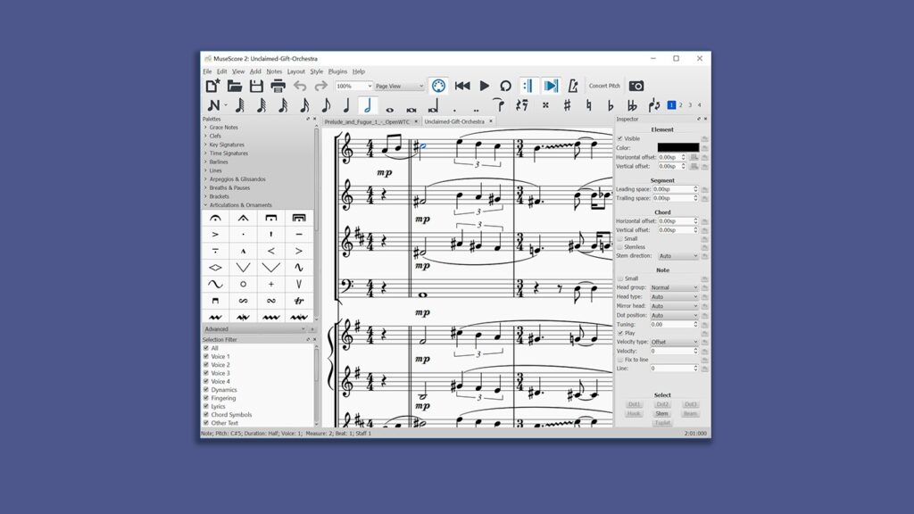Viewport: 914px width, 514px height.
Task: Select 16th note duration
Action: tap(304, 105)
